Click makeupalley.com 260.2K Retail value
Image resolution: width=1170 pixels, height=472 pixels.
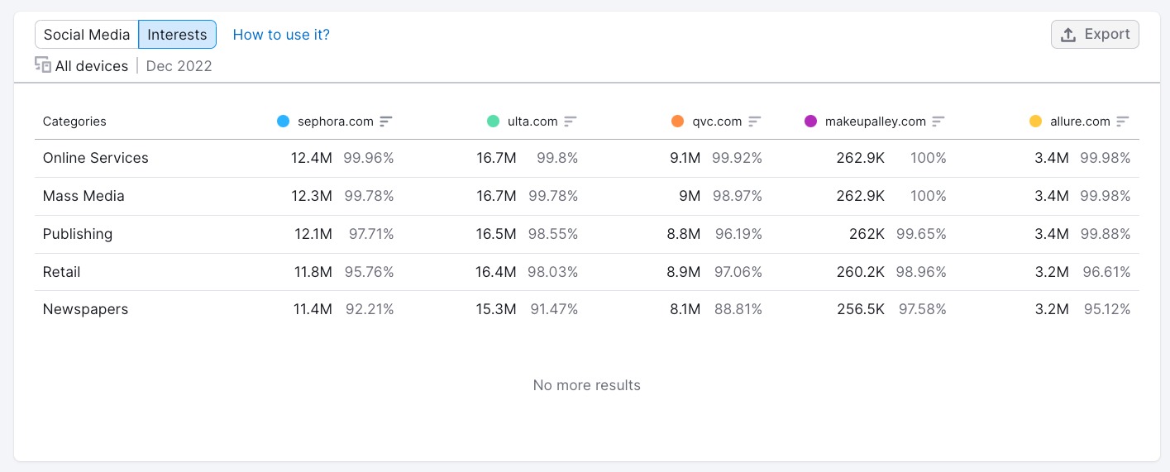pyautogui.click(x=861, y=272)
